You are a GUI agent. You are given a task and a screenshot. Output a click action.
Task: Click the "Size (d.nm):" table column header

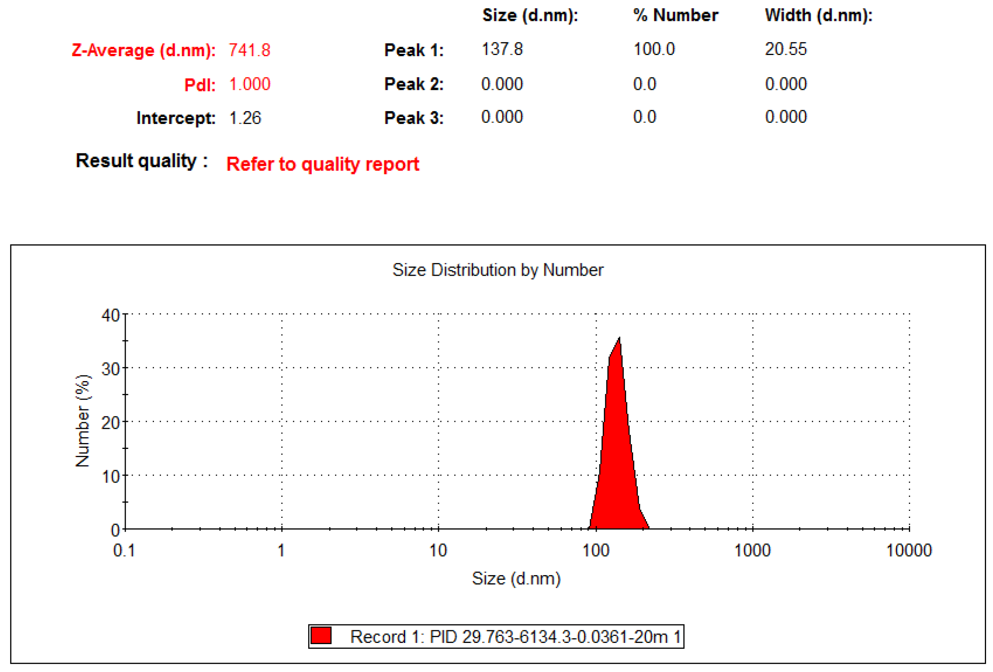[530, 15]
